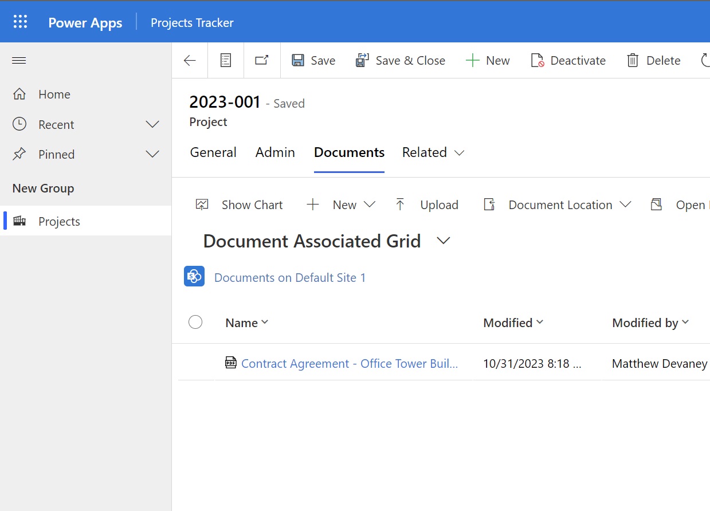Show Chart for the document grid
710x511 pixels.
coord(240,205)
